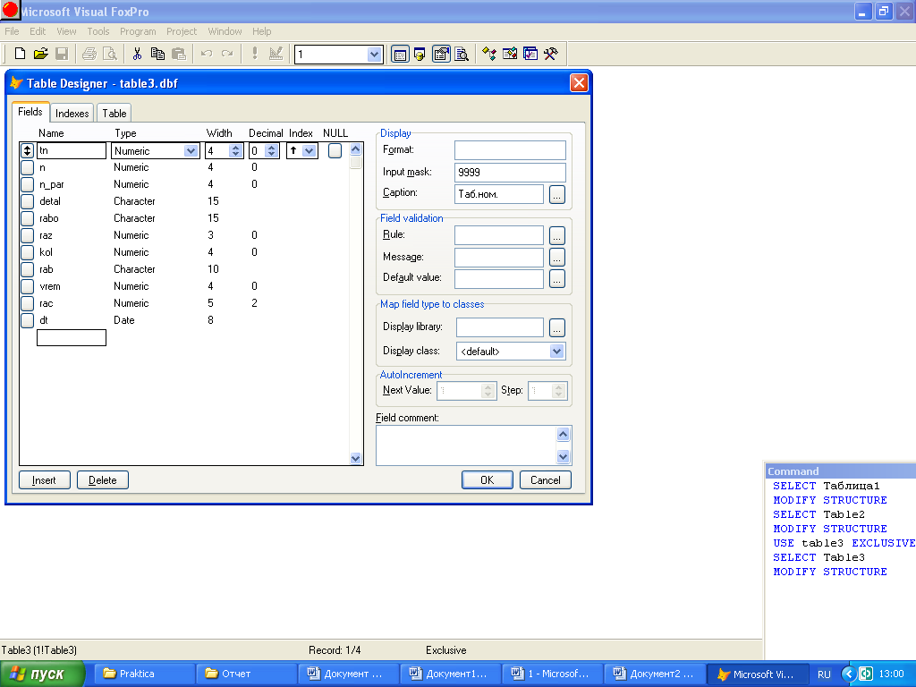This screenshot has width=916, height=687.
Task: Click the Cut scissors icon
Action: pyautogui.click(x=137, y=55)
